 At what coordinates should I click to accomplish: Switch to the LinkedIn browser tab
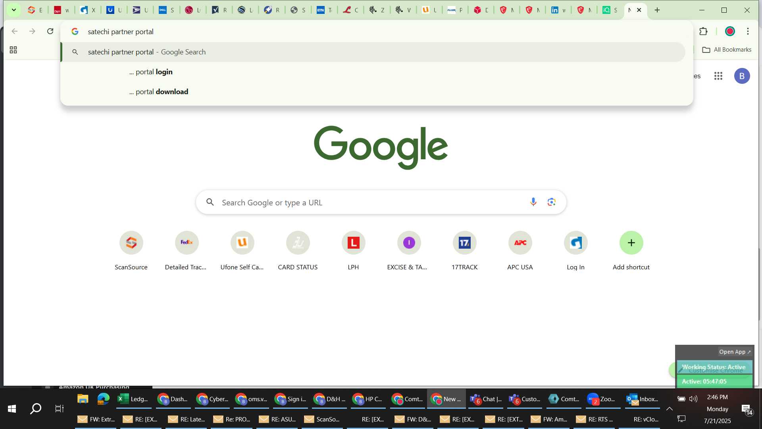pos(558,10)
